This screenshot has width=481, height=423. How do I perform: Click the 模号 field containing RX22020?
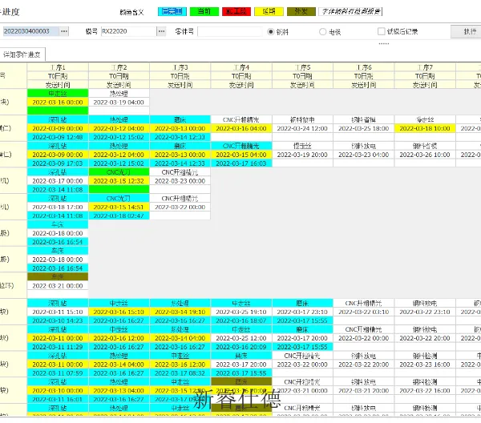coord(129,31)
